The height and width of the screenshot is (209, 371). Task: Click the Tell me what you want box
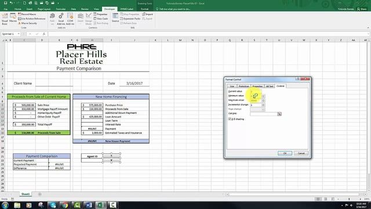pyautogui.click(x=174, y=9)
